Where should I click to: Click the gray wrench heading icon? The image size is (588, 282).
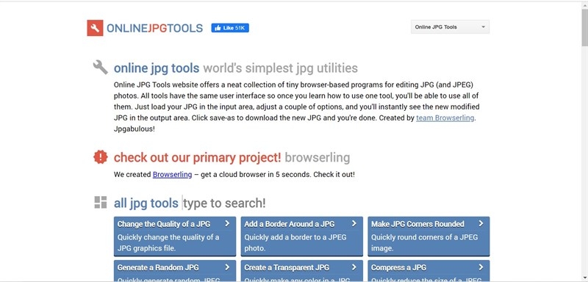pos(100,68)
